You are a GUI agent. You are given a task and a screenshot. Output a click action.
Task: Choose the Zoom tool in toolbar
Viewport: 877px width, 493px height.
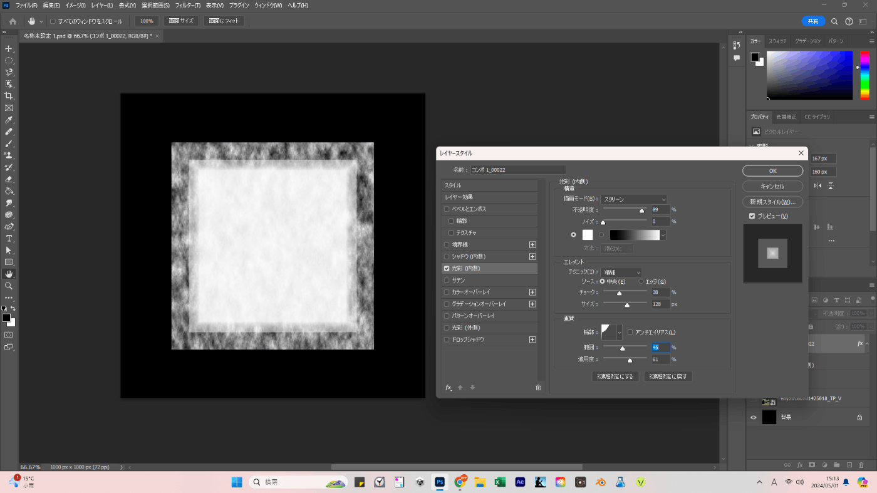[x=9, y=286]
